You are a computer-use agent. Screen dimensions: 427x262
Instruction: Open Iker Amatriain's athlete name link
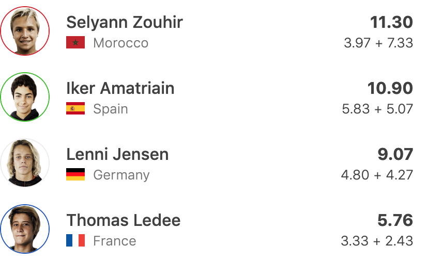point(120,88)
